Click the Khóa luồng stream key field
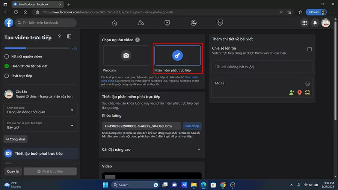The image size is (338, 190). [142, 126]
